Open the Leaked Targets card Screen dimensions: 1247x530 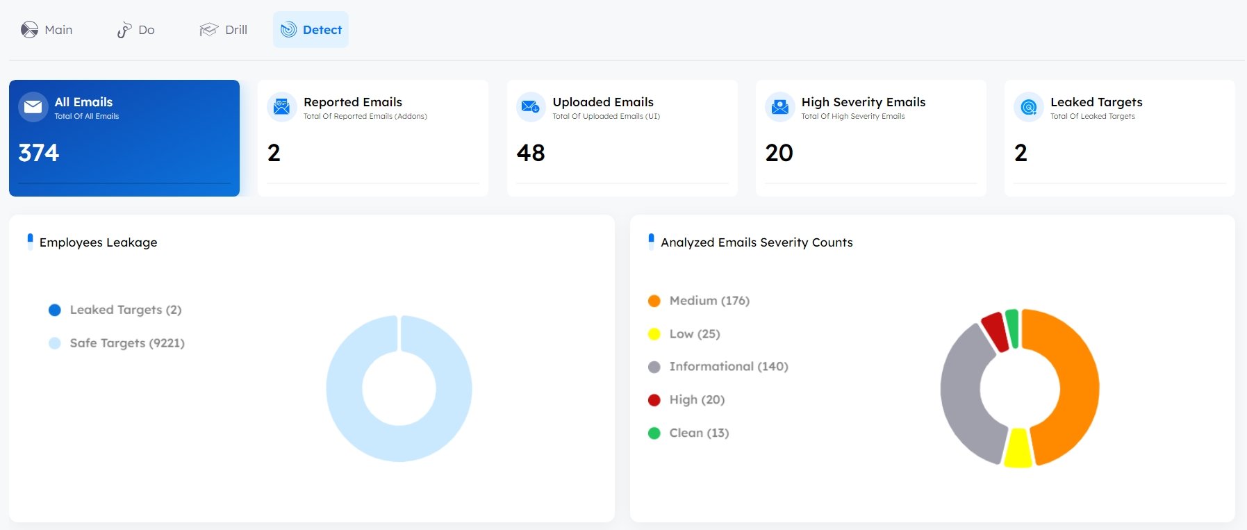[x=1120, y=138]
